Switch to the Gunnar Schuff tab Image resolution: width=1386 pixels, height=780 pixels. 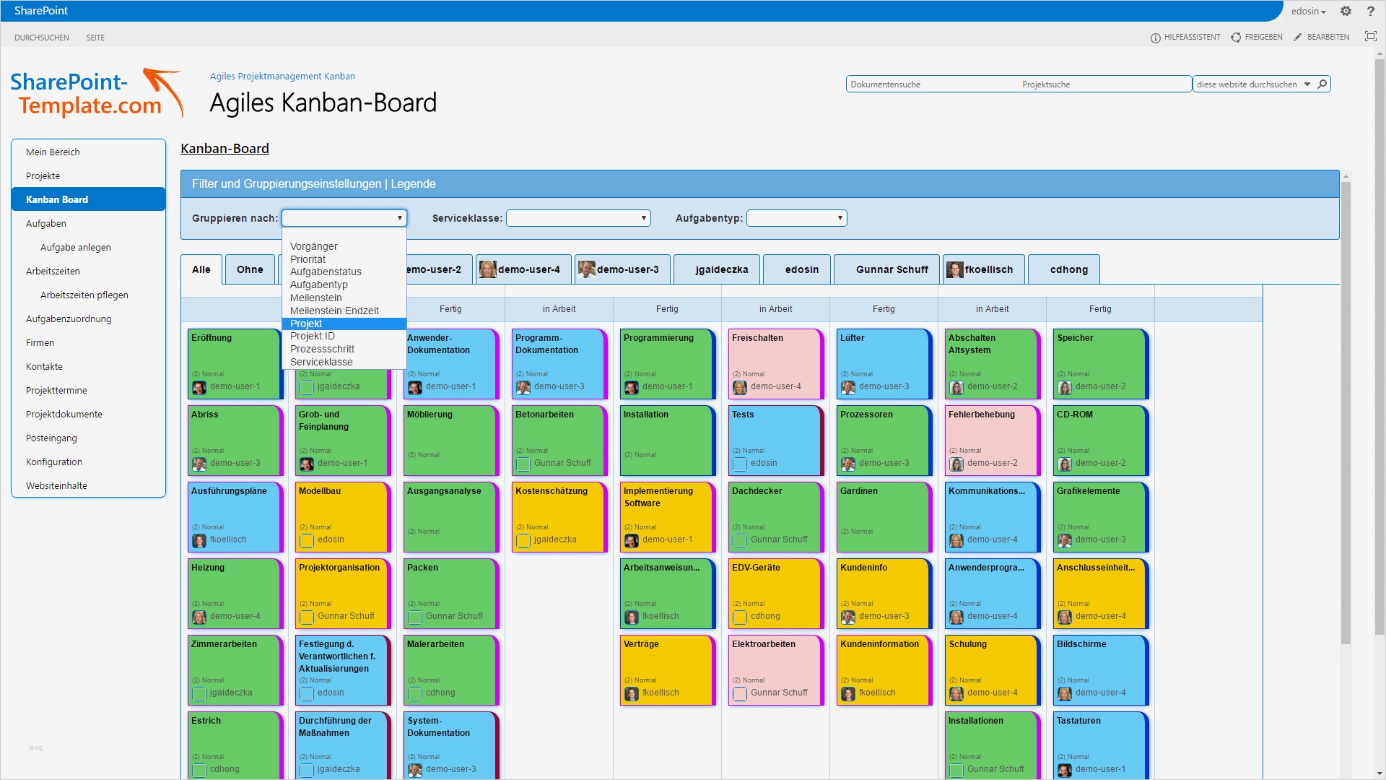pyautogui.click(x=892, y=269)
